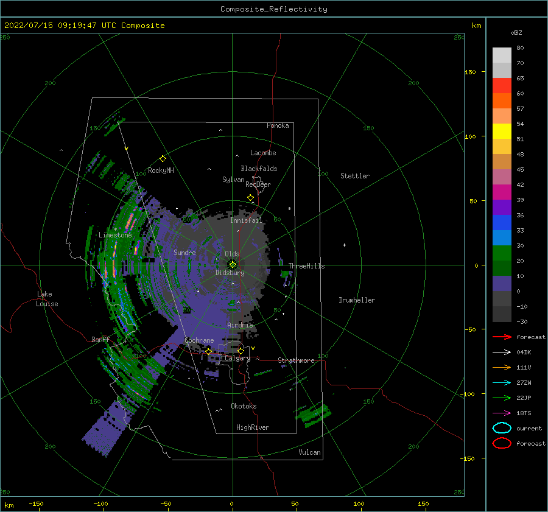Select the bright yellow 54 dBZ swatch
This screenshot has width=548, height=512.
tap(502, 132)
